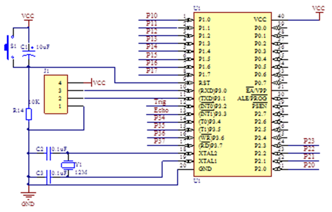Select the C2 capacitor symbol
The image size is (332, 212).
coord(48,153)
